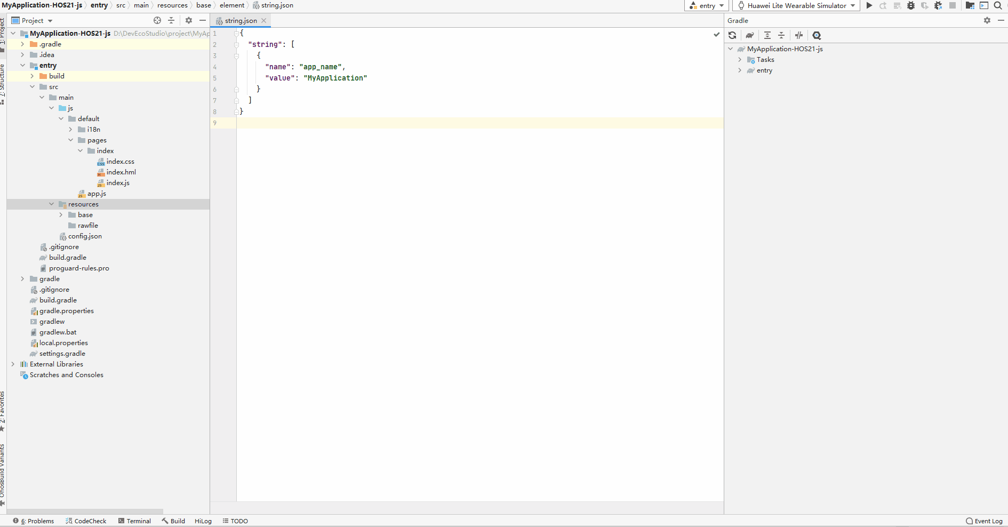
Task: Expand all nodes in Gradle panel
Action: 767,35
